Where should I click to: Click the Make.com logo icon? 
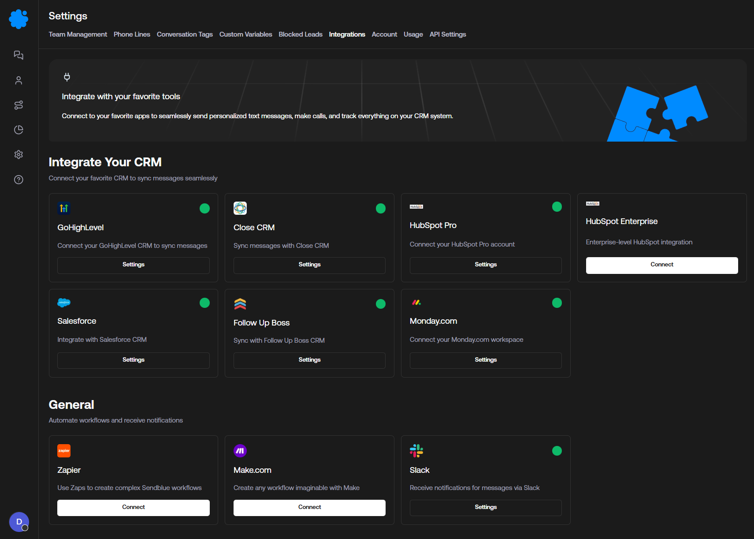point(240,451)
